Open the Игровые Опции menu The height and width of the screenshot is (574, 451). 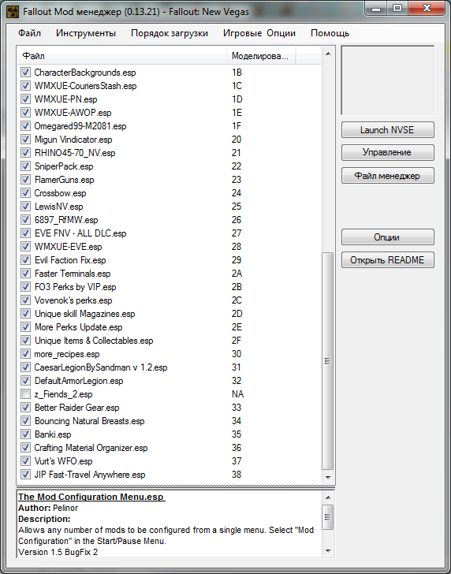(259, 33)
